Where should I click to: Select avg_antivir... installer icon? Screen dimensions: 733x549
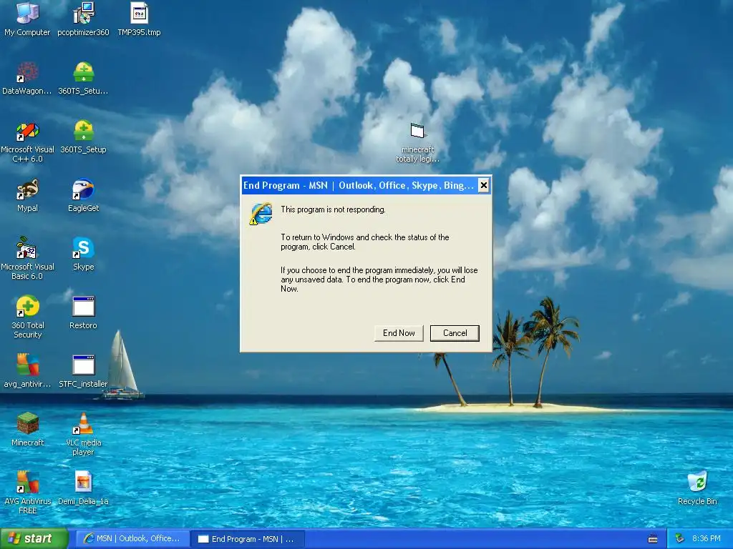[x=27, y=371]
